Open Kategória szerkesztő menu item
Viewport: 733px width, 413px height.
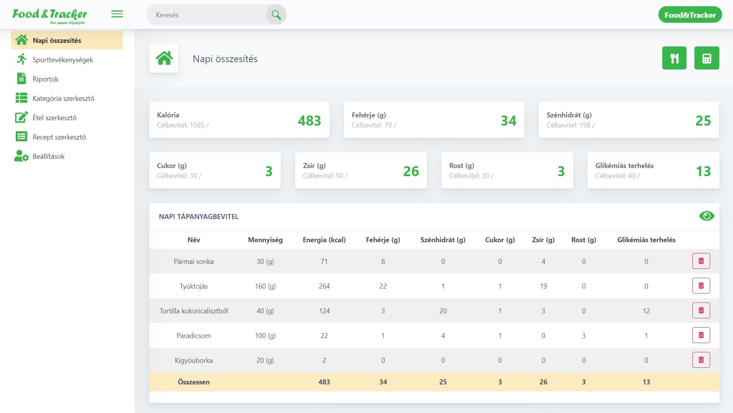point(67,98)
